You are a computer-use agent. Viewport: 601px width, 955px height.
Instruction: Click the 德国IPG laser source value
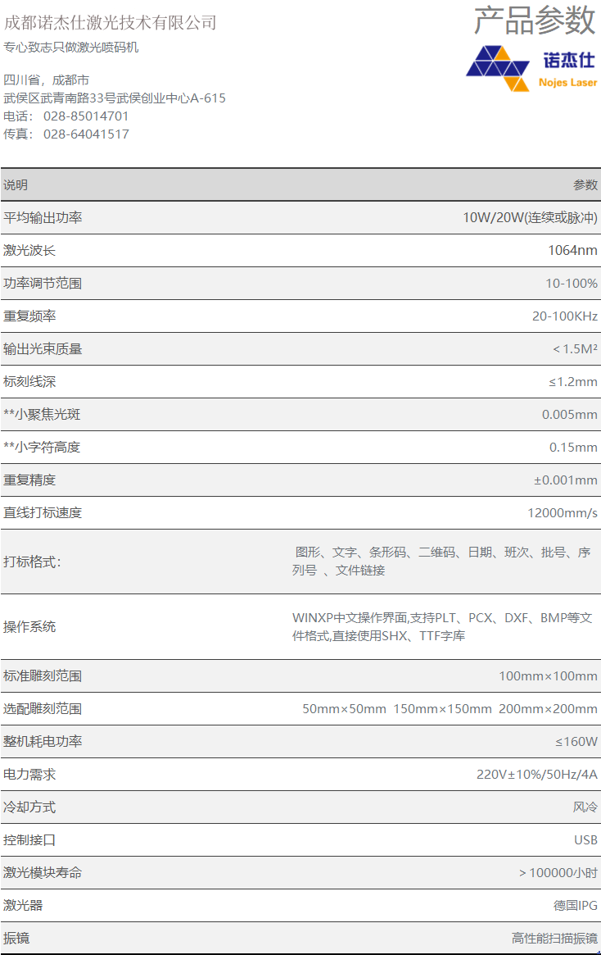point(576,906)
